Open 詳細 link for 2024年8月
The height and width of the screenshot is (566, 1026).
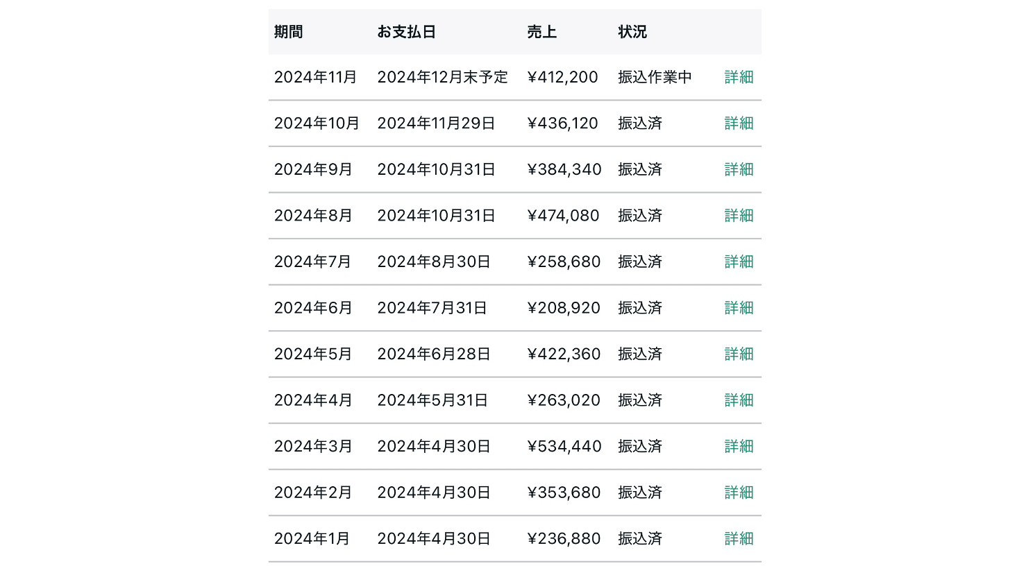tap(739, 216)
